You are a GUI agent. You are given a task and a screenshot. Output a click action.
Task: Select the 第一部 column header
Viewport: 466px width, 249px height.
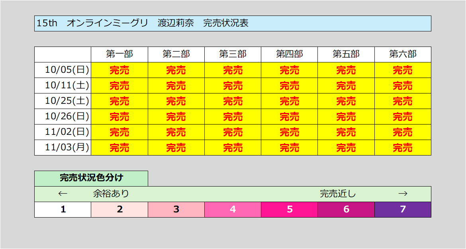(x=119, y=54)
